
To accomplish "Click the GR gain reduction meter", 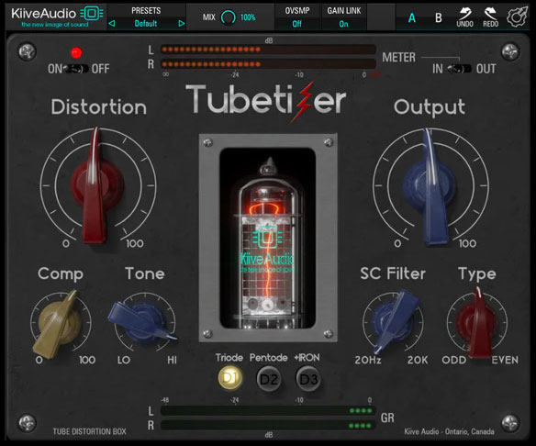I will point(268,418).
